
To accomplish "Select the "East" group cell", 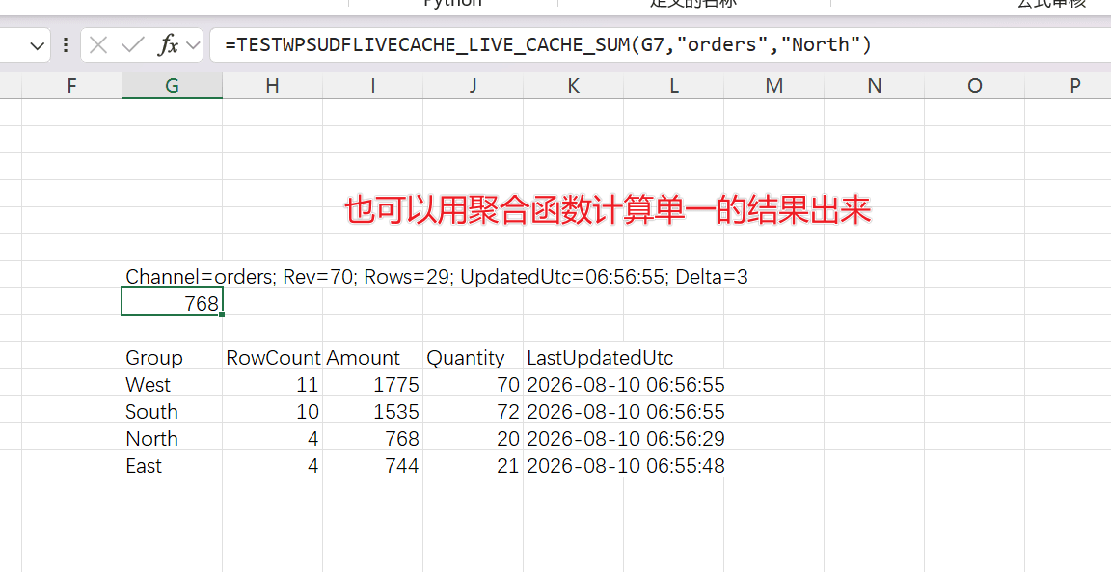I will (x=173, y=465).
